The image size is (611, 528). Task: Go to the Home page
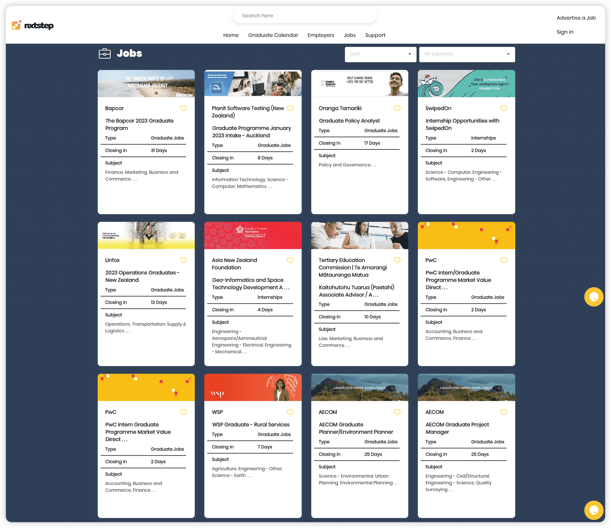click(231, 35)
